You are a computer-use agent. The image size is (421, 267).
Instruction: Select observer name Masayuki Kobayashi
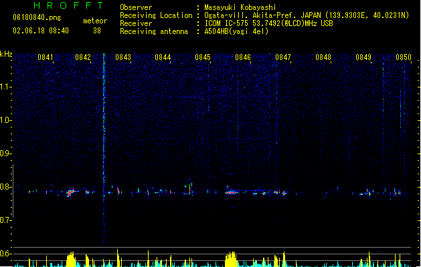[240, 7]
